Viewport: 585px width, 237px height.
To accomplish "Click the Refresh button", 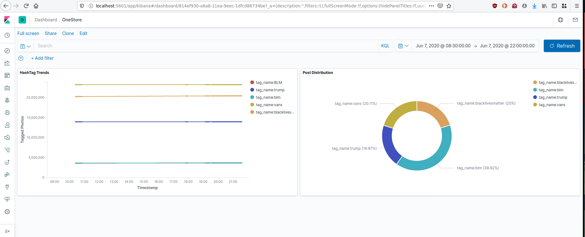I will click(562, 46).
